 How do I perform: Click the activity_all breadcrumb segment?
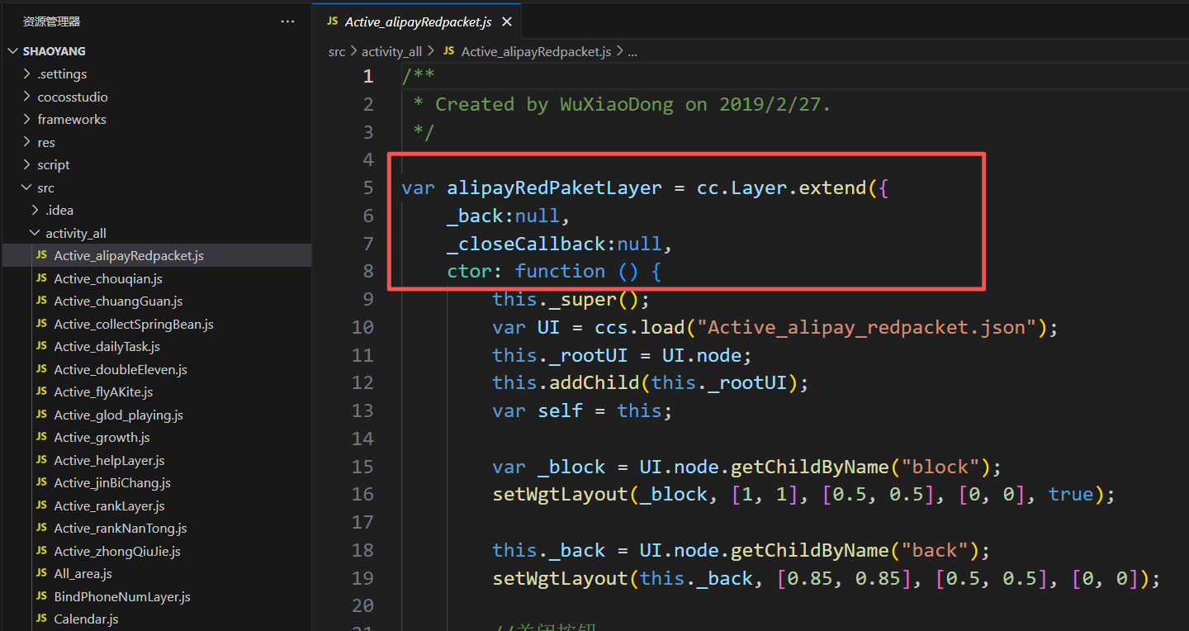[x=391, y=51]
